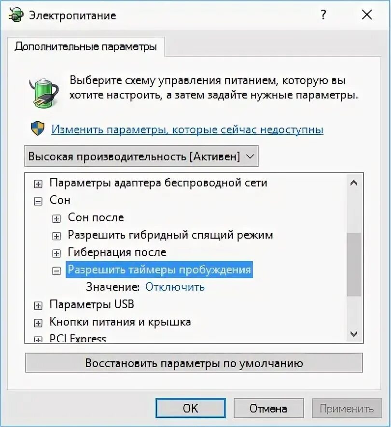Expand the Параметры USB node
This screenshot has height=427, width=391.
(38, 306)
